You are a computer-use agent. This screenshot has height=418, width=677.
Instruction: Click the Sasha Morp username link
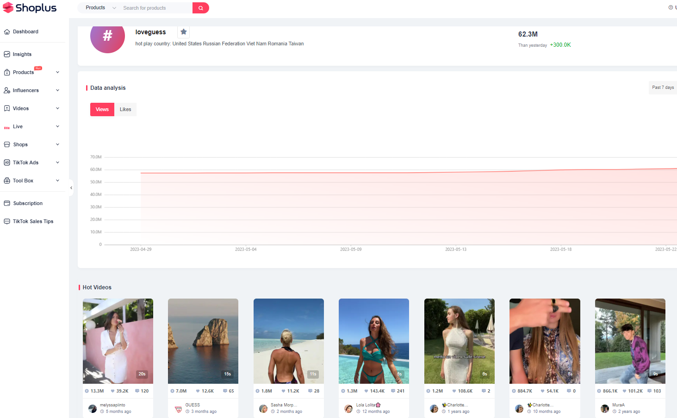point(284,405)
